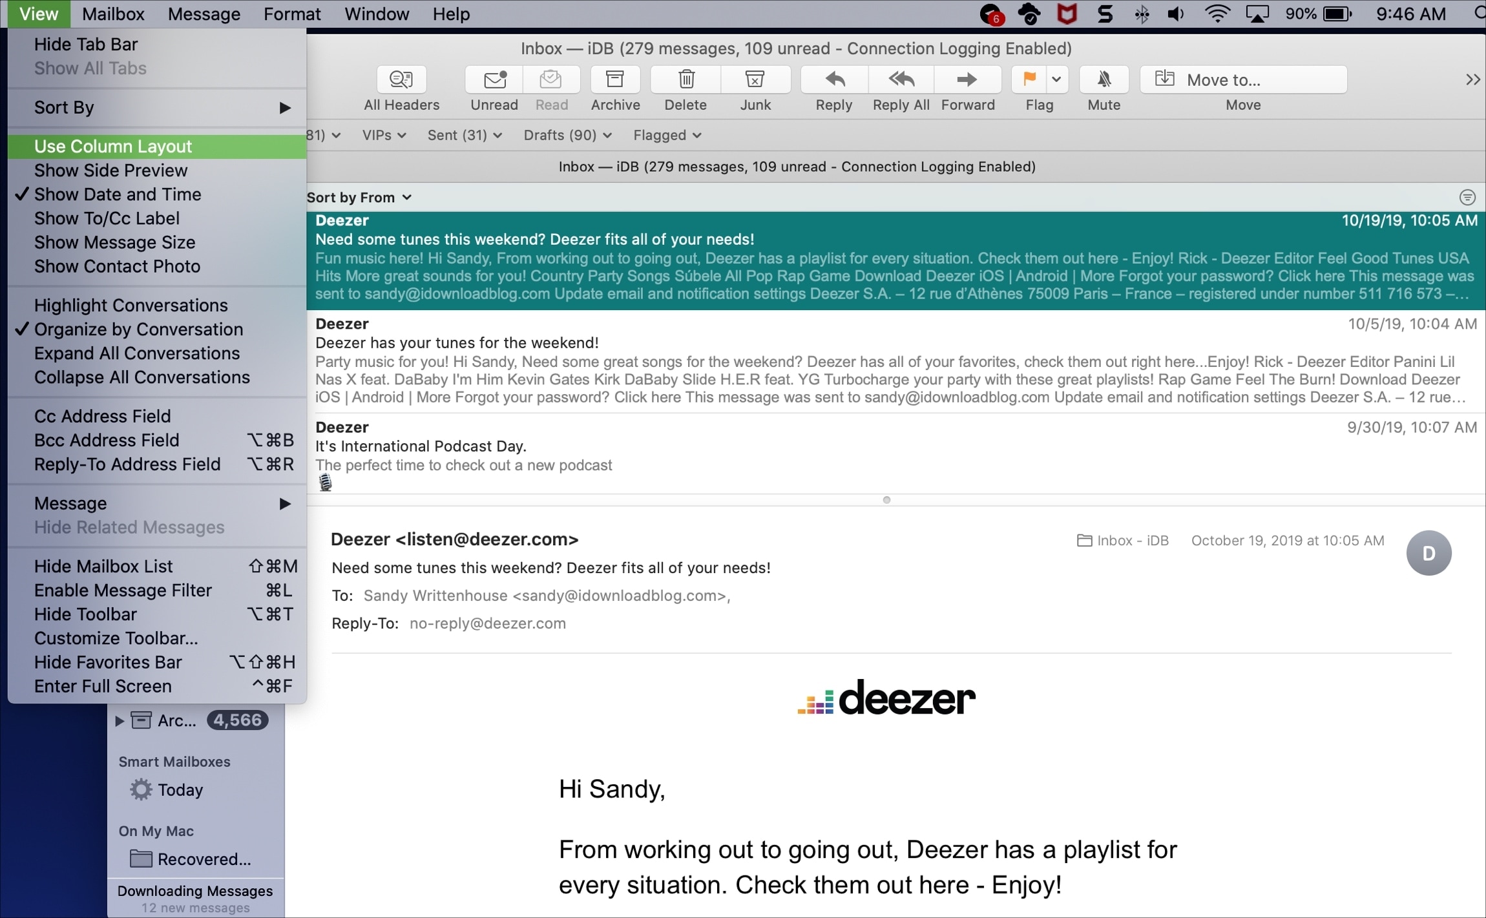Screen dimensions: 1486x918
Task: Click the list/preview pane divider handle
Action: (886, 500)
